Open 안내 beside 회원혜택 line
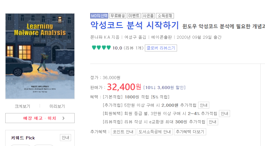The image size is (265, 146). point(224,113)
